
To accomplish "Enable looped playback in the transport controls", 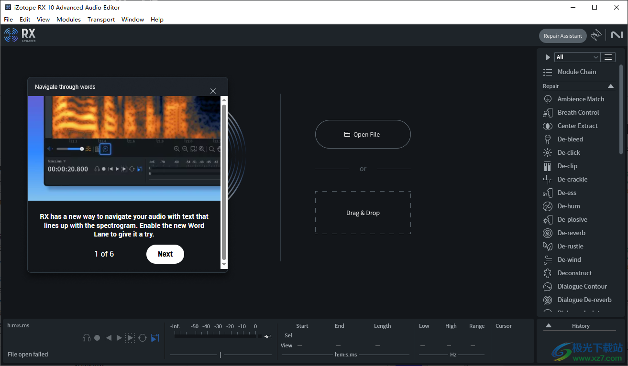I will (x=143, y=337).
